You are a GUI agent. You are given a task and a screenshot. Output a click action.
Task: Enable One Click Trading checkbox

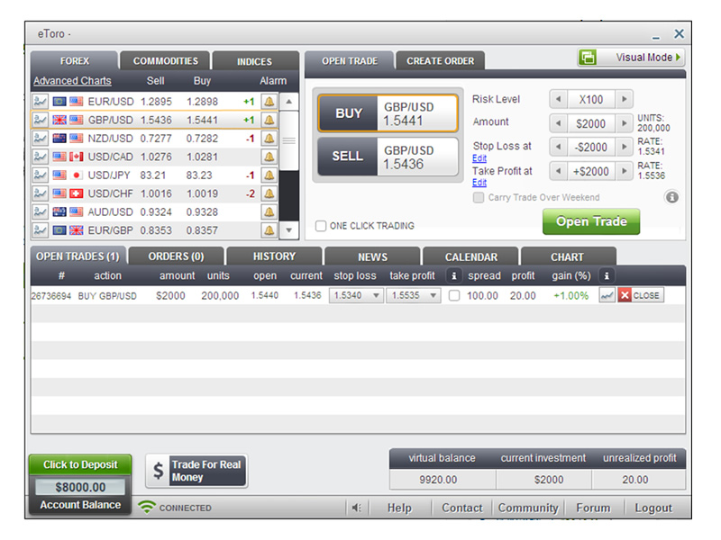click(321, 226)
